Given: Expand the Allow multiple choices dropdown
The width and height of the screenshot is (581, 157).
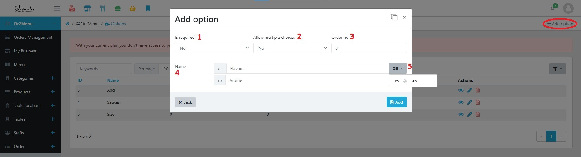Looking at the screenshot, I should (290, 48).
